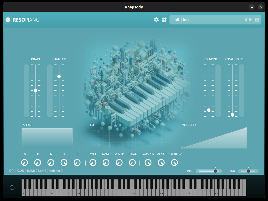The image size is (268, 201).
Task: Click the info warning icon beside the keyboard
Action: [12, 188]
